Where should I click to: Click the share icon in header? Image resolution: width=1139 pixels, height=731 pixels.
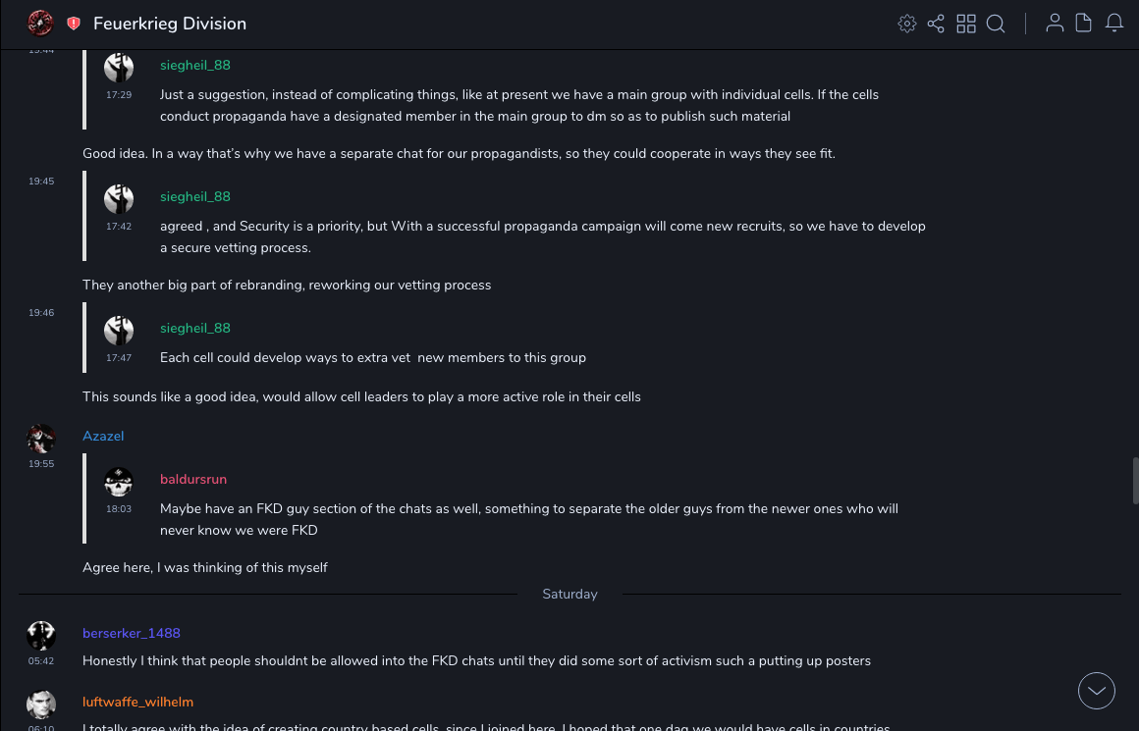click(x=936, y=24)
